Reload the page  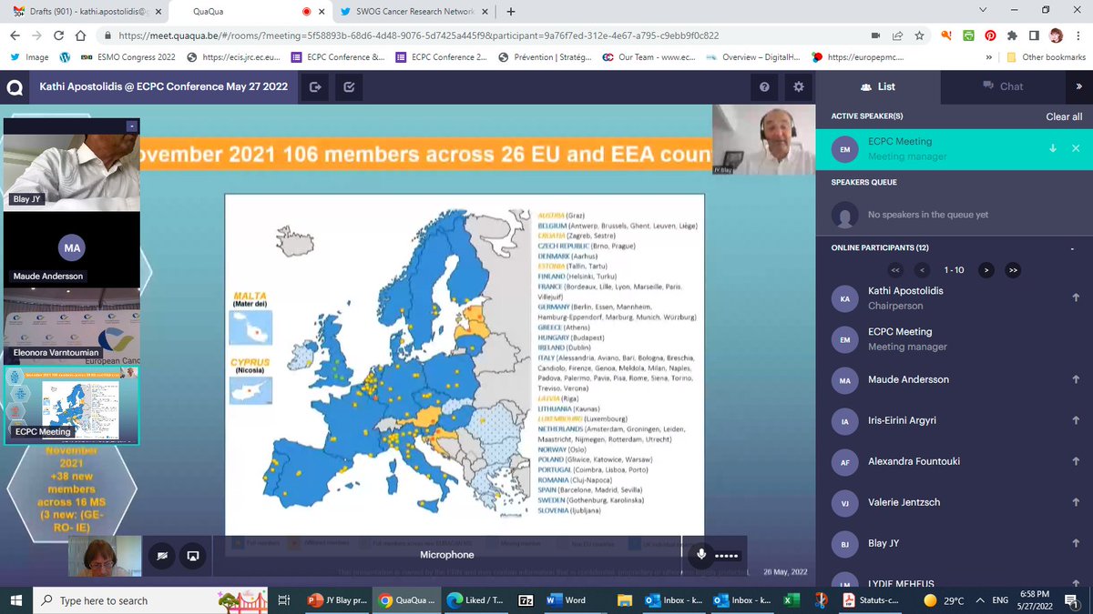point(59,35)
